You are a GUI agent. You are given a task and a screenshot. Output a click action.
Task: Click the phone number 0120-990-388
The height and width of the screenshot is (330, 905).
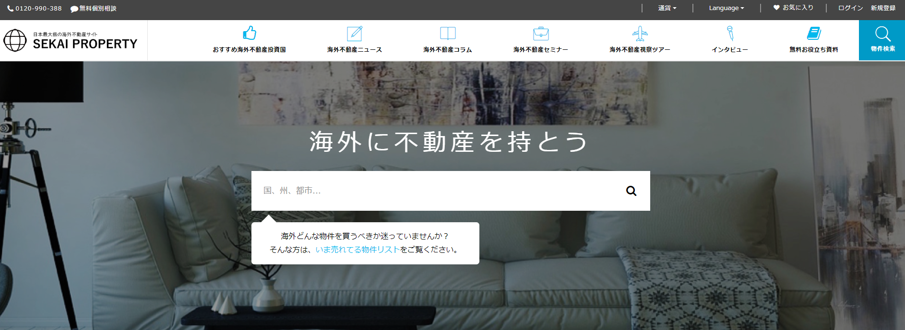38,9
